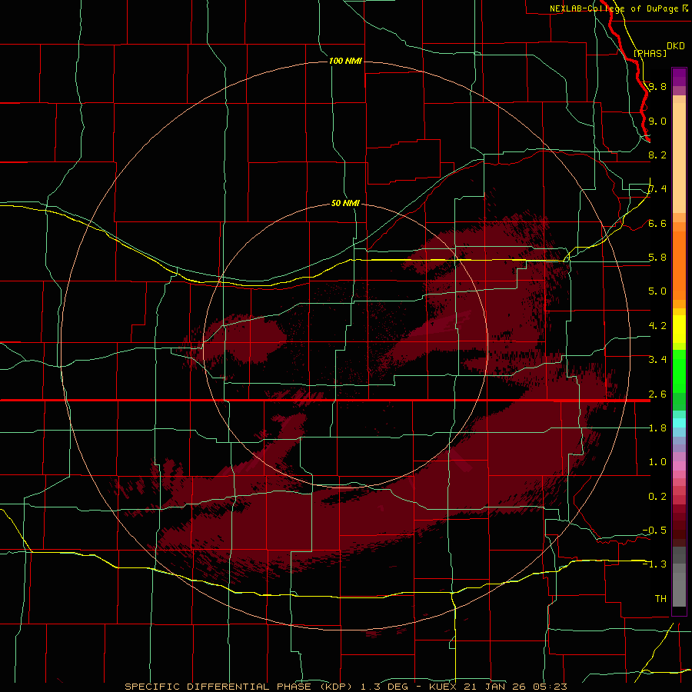Click the 21 JAN 26 date text
Screen dimensions: 692x692
pos(498,687)
